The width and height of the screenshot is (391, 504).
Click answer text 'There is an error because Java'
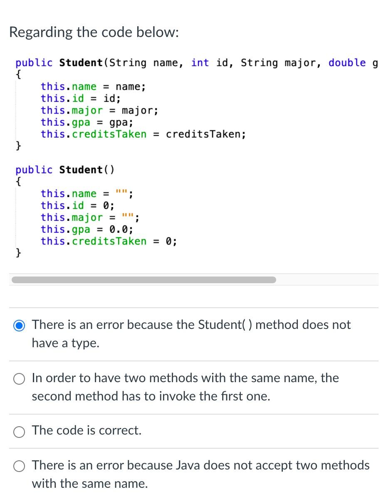pos(200,474)
